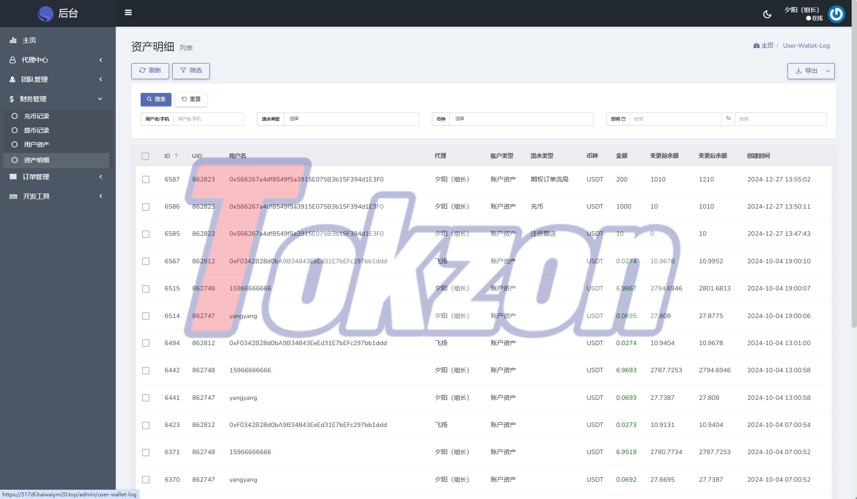Click the 开发工具 keyboard icon in sidebar

tap(13, 196)
